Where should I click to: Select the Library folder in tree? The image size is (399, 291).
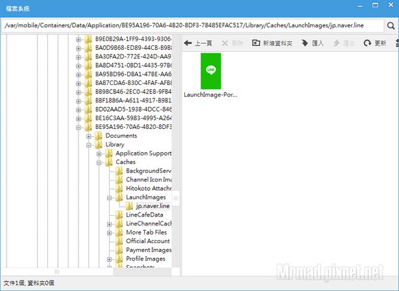tap(115, 145)
